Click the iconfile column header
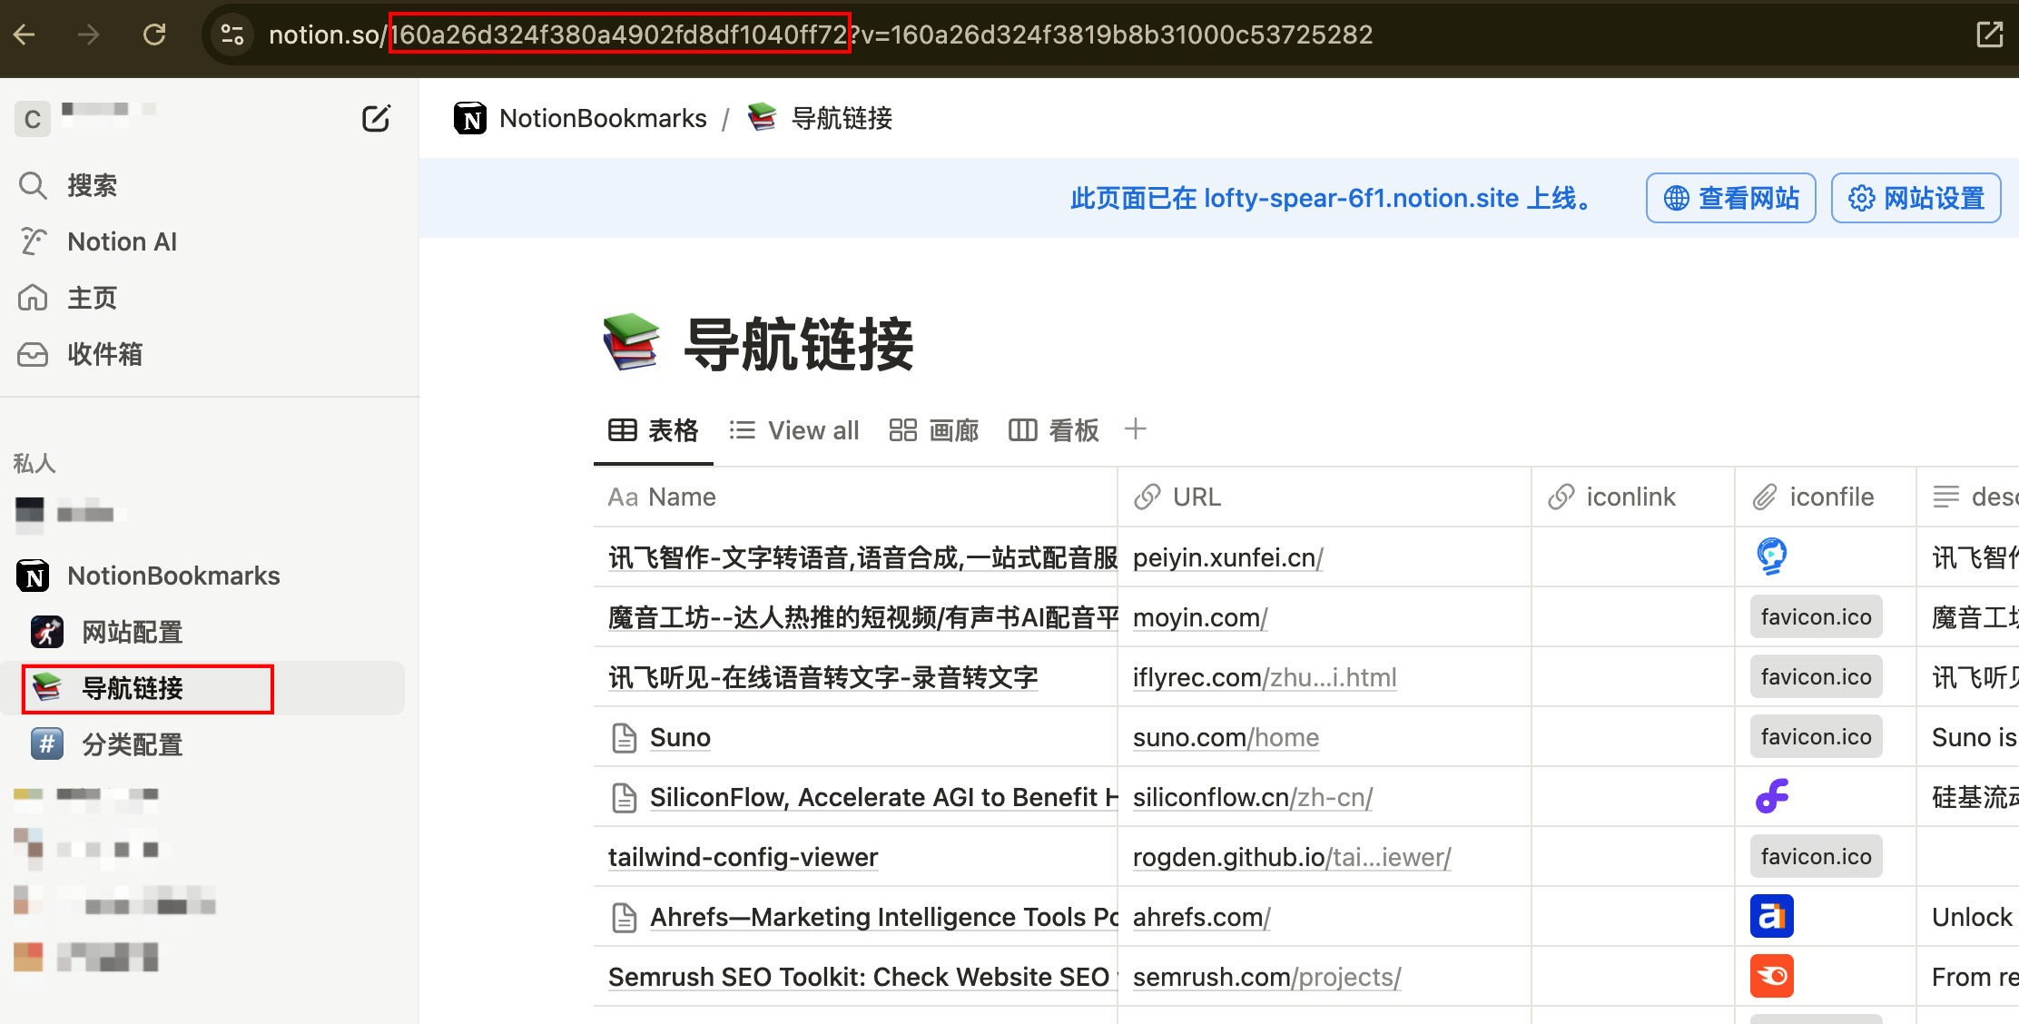Screen dimensions: 2019x1024 click(1826, 497)
